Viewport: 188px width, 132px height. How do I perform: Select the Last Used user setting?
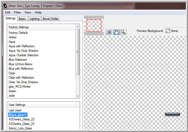point(15,110)
